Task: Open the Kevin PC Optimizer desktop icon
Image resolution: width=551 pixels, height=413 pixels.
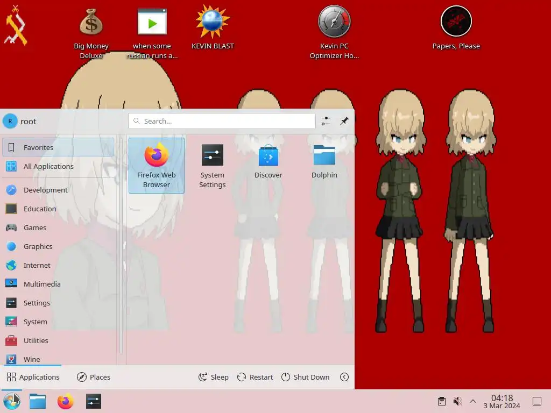Action: [x=334, y=32]
